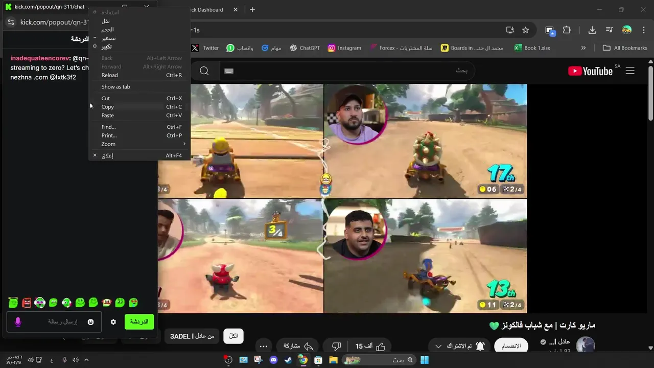Viewport: 654px width, 368px height.
Task: Open the taskbar clock and date
Action: [14, 360]
